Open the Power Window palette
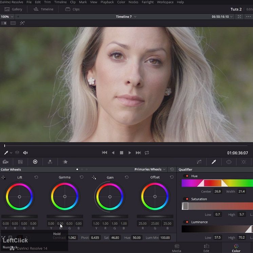Image resolution: width=253 pixels, height=253 pixels. pyautogui.click(x=229, y=162)
